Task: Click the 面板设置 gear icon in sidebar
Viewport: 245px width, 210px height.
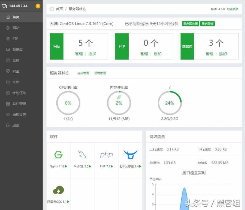Action: [x=8, y=114]
